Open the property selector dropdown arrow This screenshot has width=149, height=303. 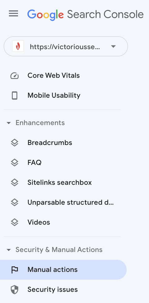click(113, 46)
